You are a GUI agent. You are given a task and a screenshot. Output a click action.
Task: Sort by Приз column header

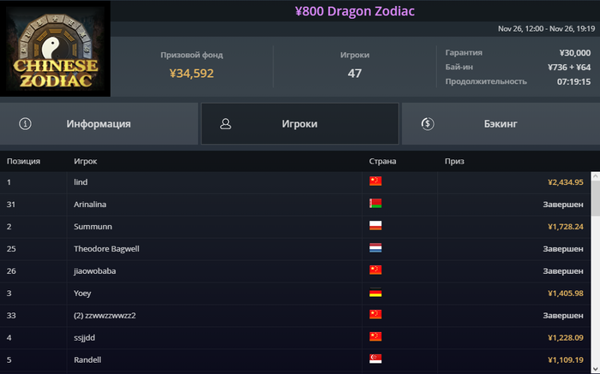pos(454,161)
